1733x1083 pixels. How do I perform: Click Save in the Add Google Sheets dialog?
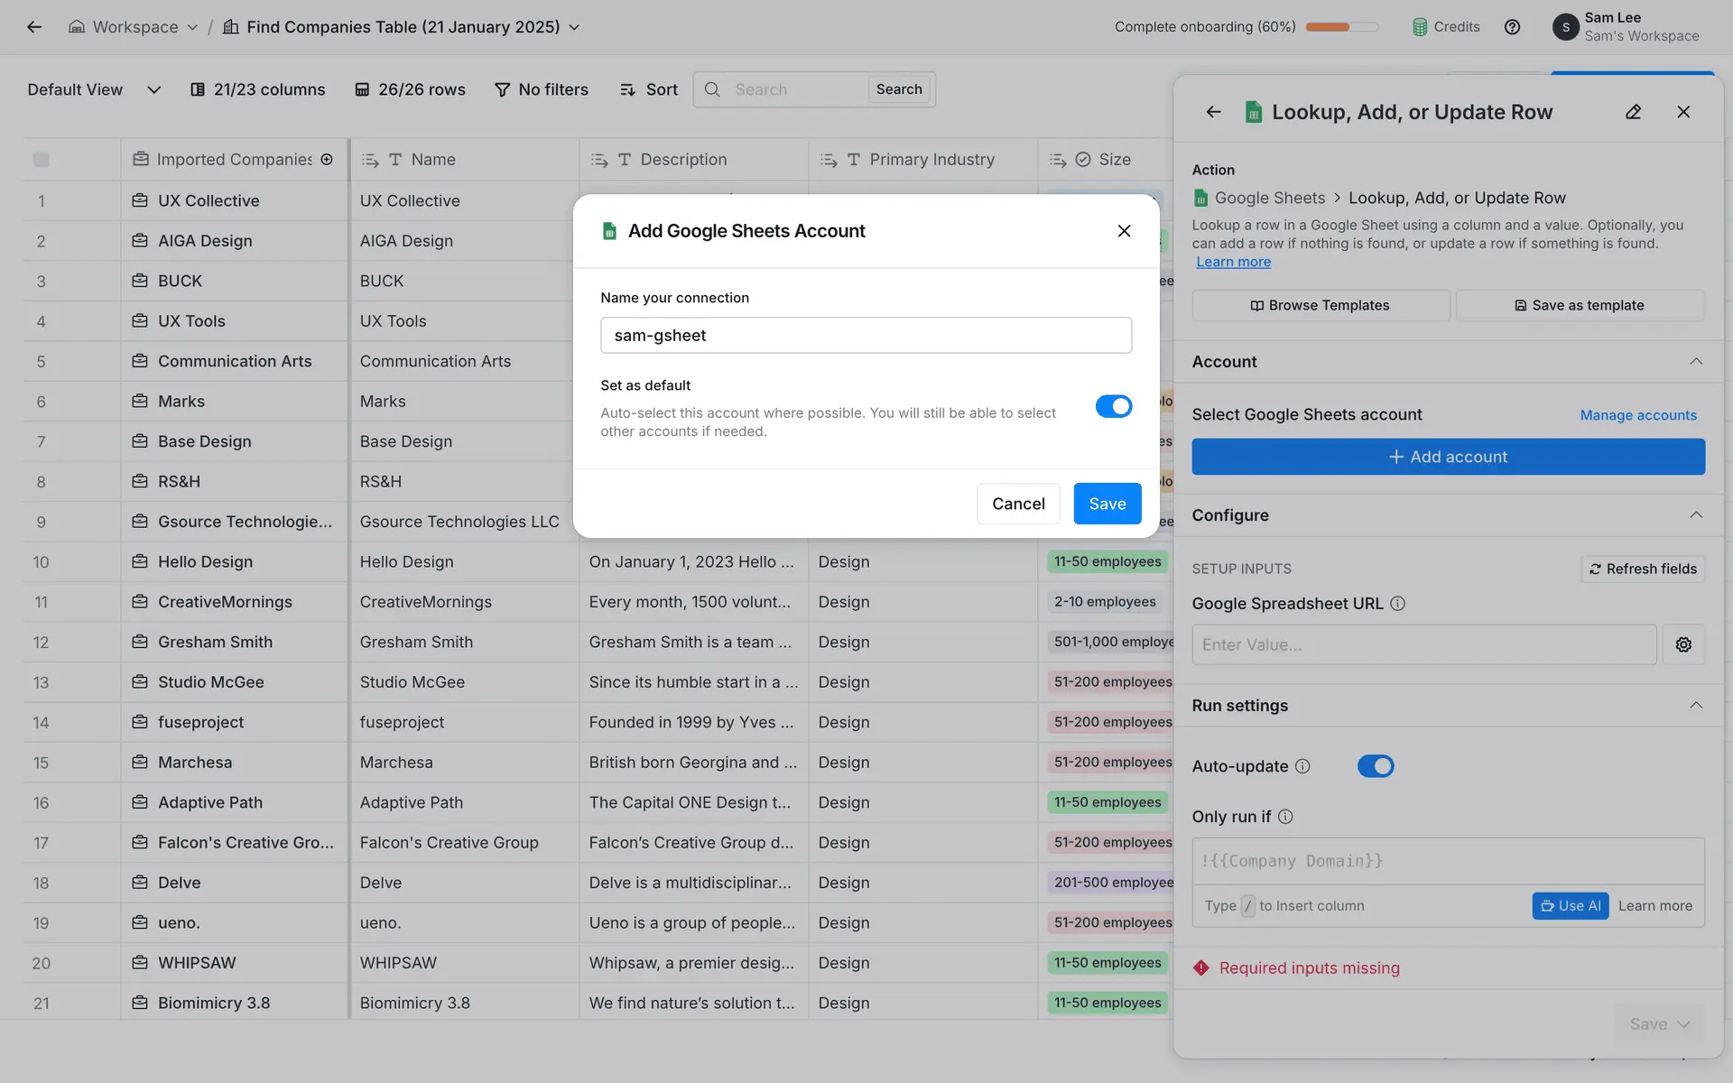[1107, 504]
